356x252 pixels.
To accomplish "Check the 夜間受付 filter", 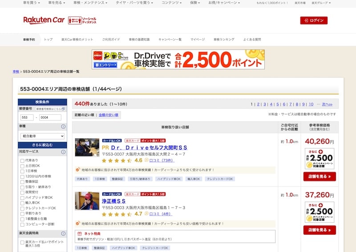I will (x=22, y=192).
